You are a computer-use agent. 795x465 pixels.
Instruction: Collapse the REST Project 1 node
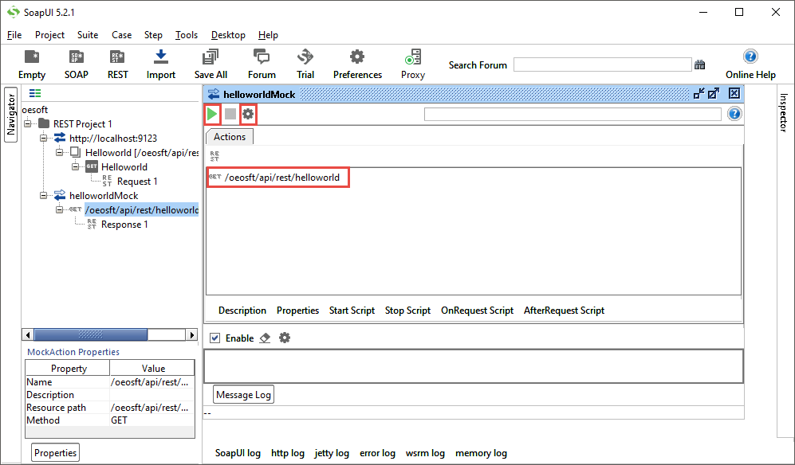pos(28,123)
